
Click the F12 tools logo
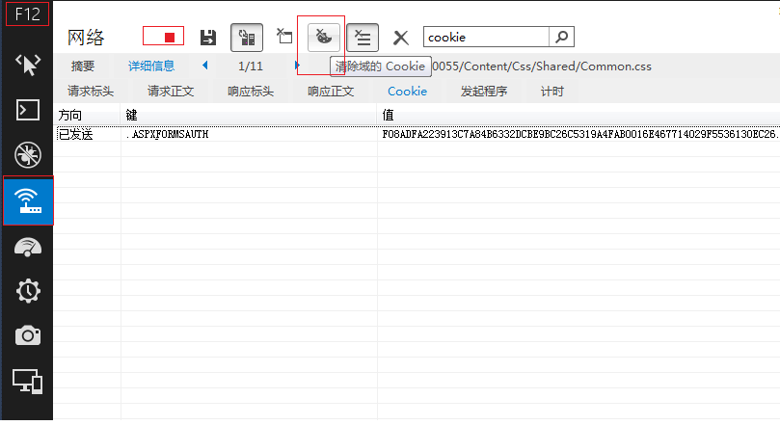(x=27, y=13)
